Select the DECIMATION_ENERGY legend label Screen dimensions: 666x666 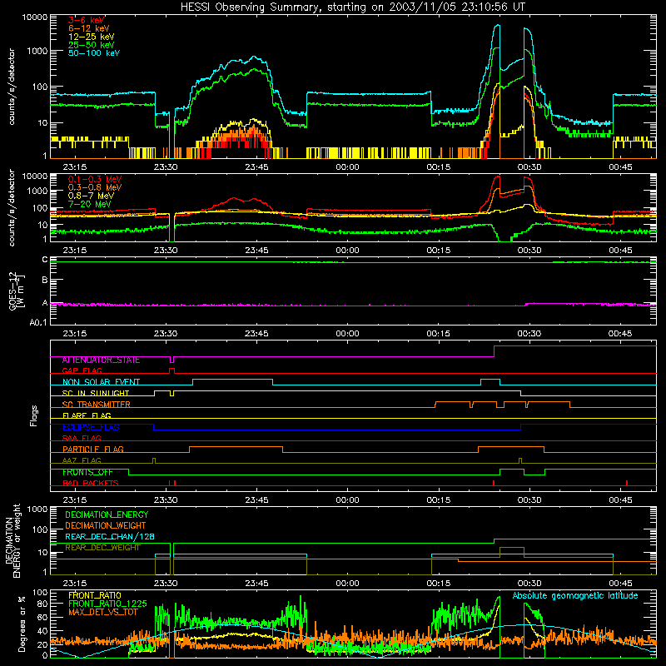[107, 514]
